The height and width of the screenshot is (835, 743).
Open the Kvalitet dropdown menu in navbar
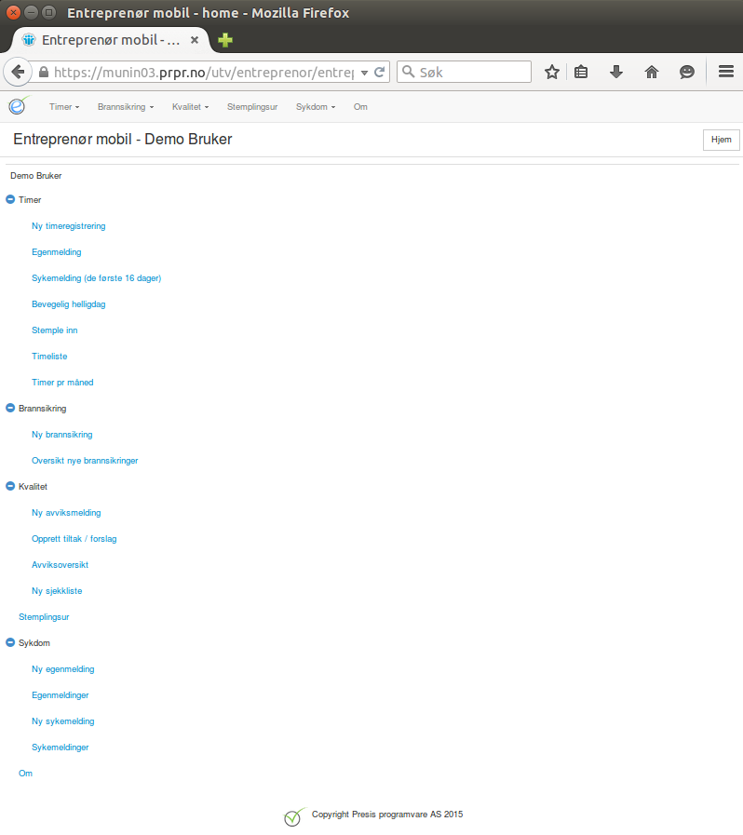click(x=190, y=106)
